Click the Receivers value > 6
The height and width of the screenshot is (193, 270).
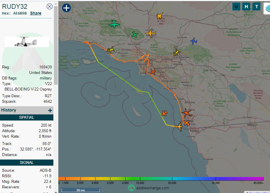[49, 187]
